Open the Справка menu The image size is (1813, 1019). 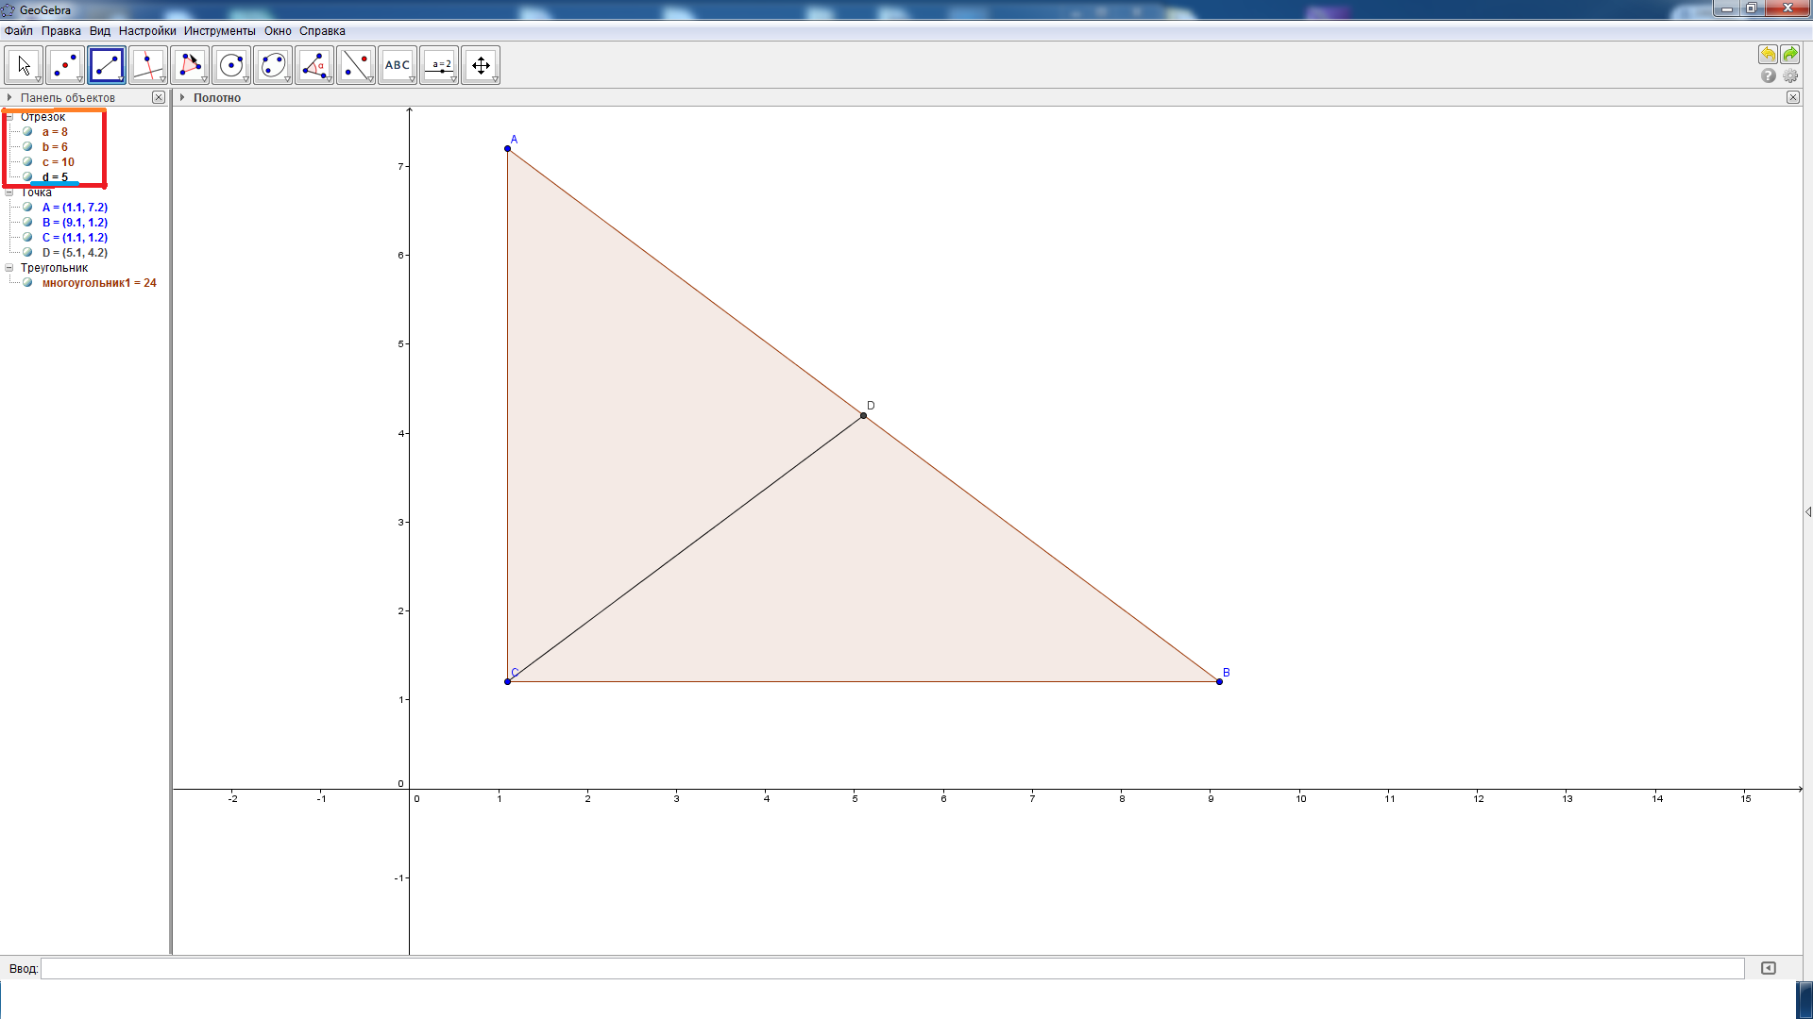pos(323,31)
